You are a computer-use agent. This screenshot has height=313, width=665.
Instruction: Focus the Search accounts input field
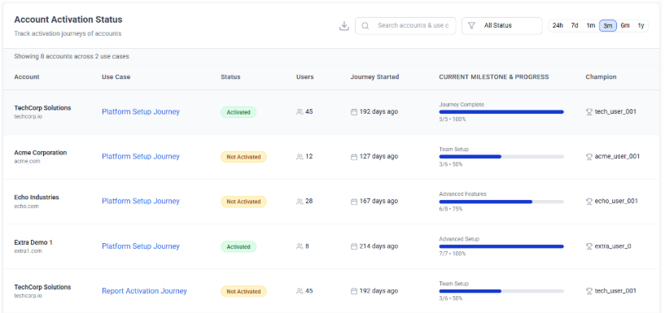pos(405,26)
